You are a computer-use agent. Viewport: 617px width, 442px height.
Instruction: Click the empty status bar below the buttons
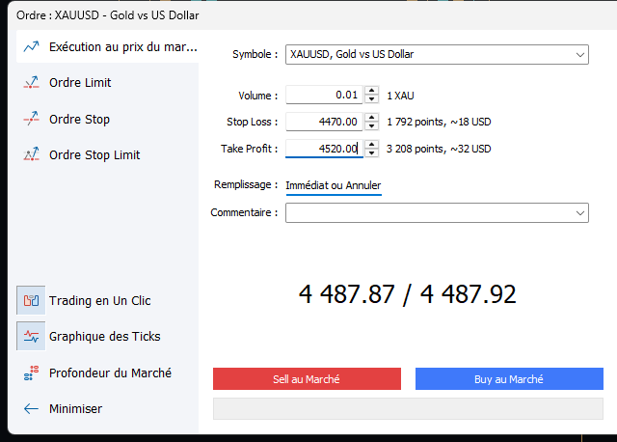(x=408, y=408)
